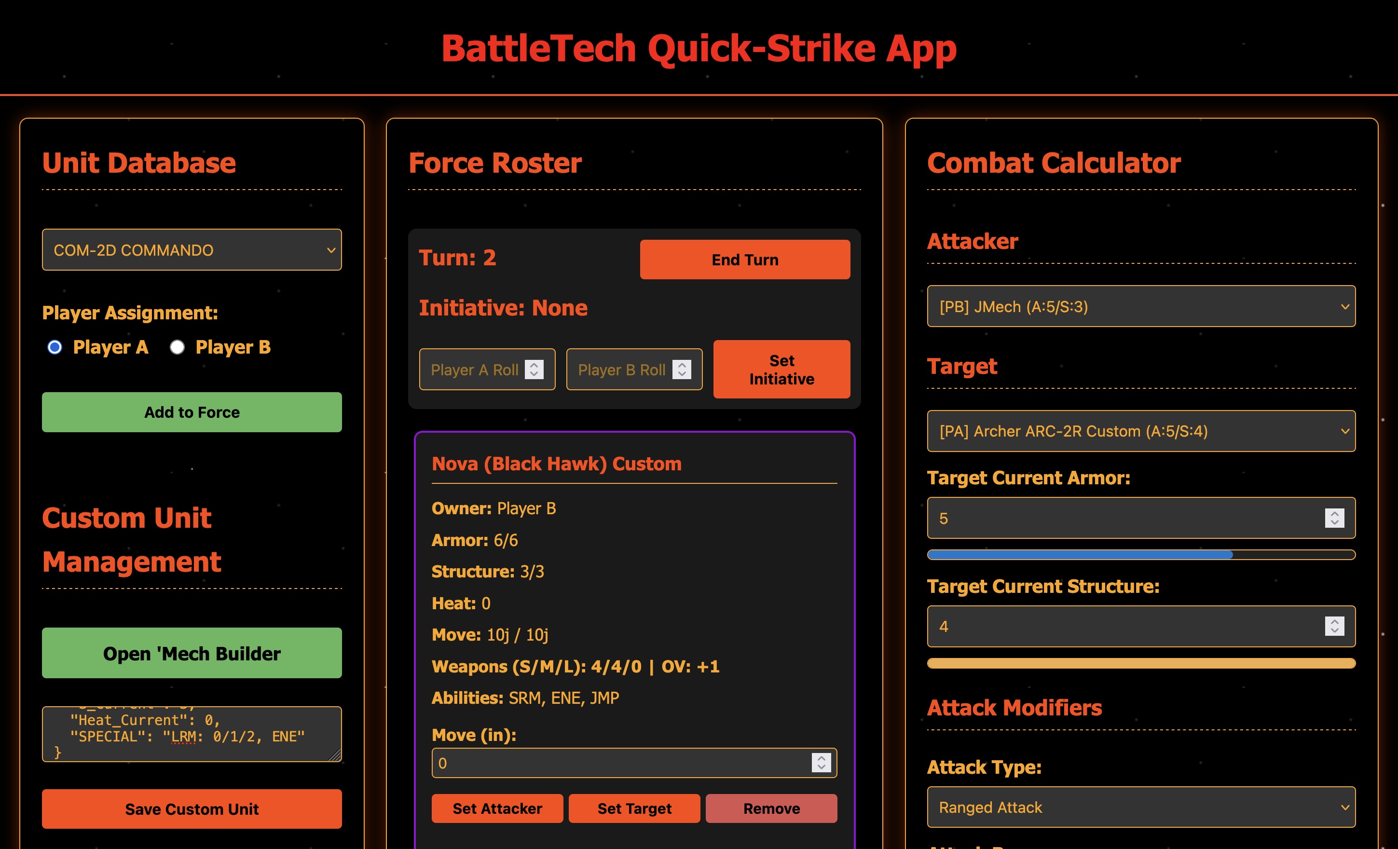Increment the Target Current Armor stepper

tap(1333, 514)
